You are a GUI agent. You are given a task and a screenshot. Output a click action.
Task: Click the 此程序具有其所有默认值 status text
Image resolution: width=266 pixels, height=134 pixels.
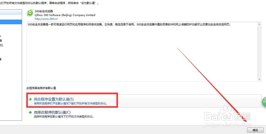click(x=41, y=88)
